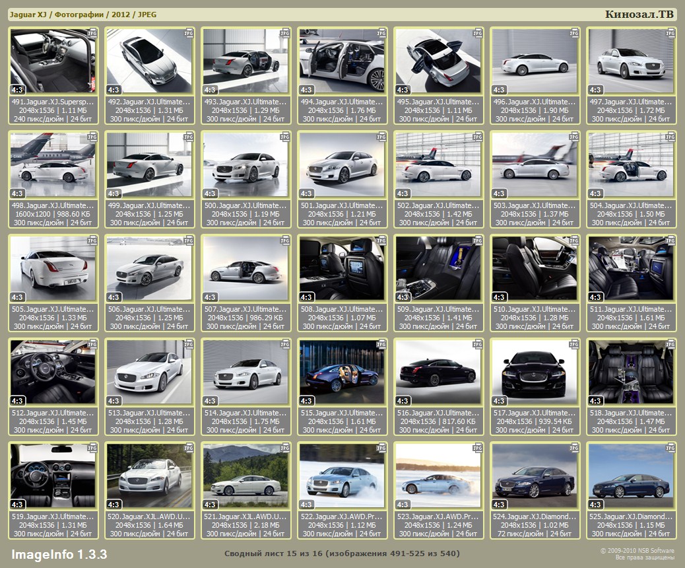Open the front-view black Jaguar thumbnail 517
Screen dimensions: 685x568
(x=535, y=372)
